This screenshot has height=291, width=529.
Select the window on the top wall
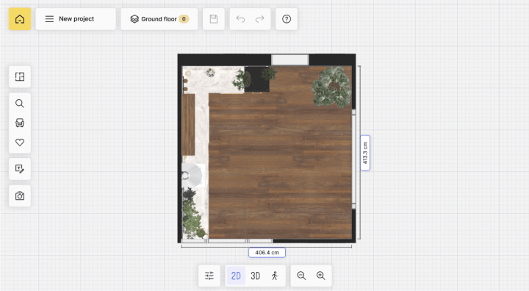point(289,60)
